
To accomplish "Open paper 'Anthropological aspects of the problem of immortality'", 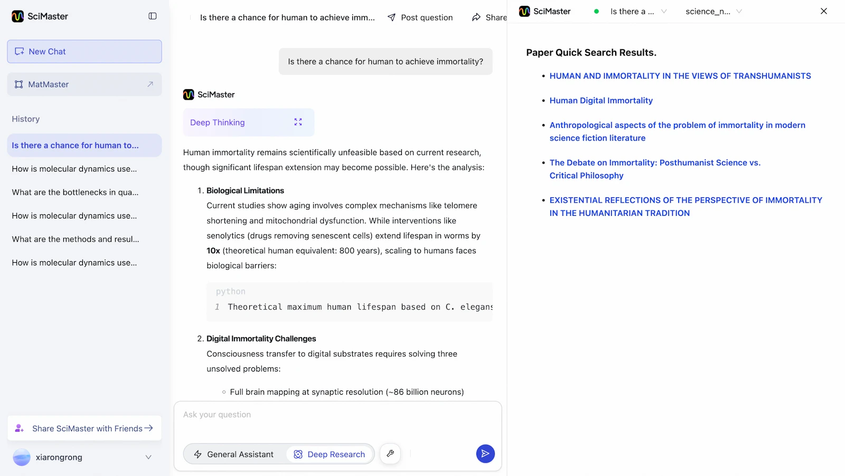I will (677, 131).
